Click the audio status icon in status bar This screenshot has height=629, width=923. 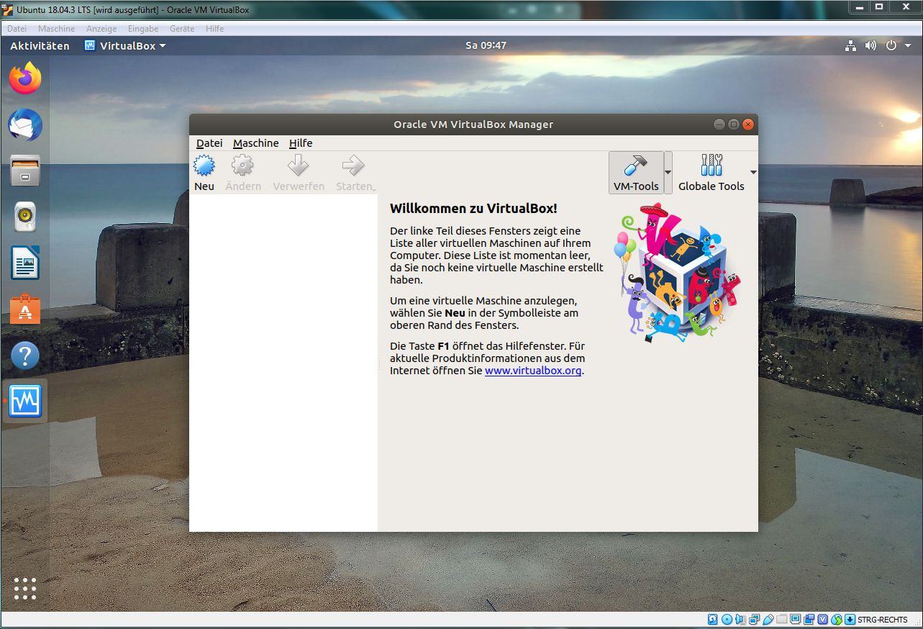pyautogui.click(x=740, y=620)
